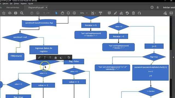Click the scrollbar up arrow

tap(171, 17)
